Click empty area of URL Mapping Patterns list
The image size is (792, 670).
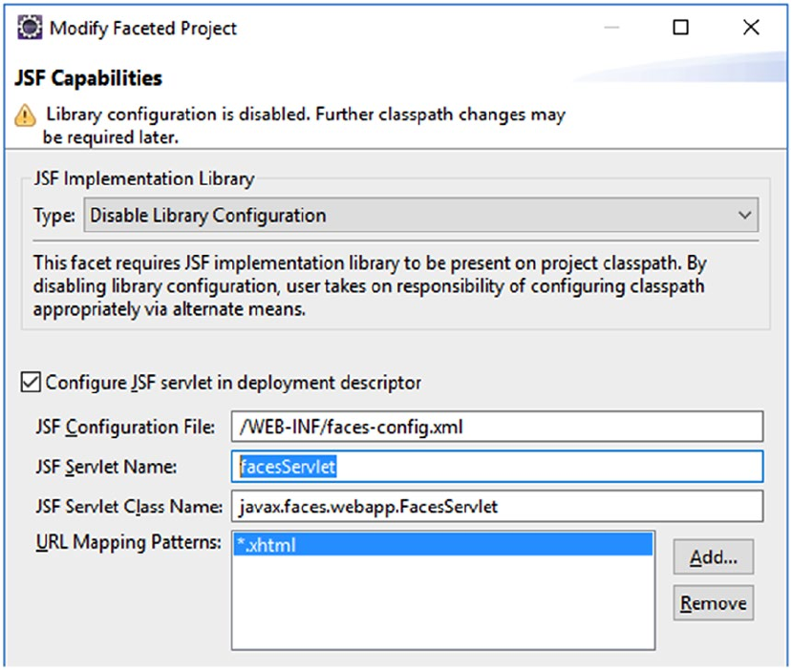point(443,603)
